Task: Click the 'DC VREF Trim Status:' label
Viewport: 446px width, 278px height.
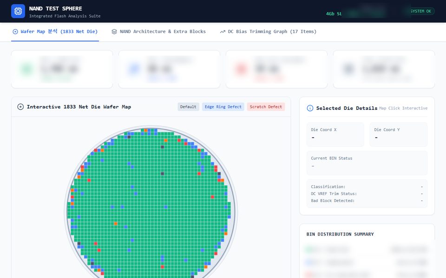Action: 334,194
